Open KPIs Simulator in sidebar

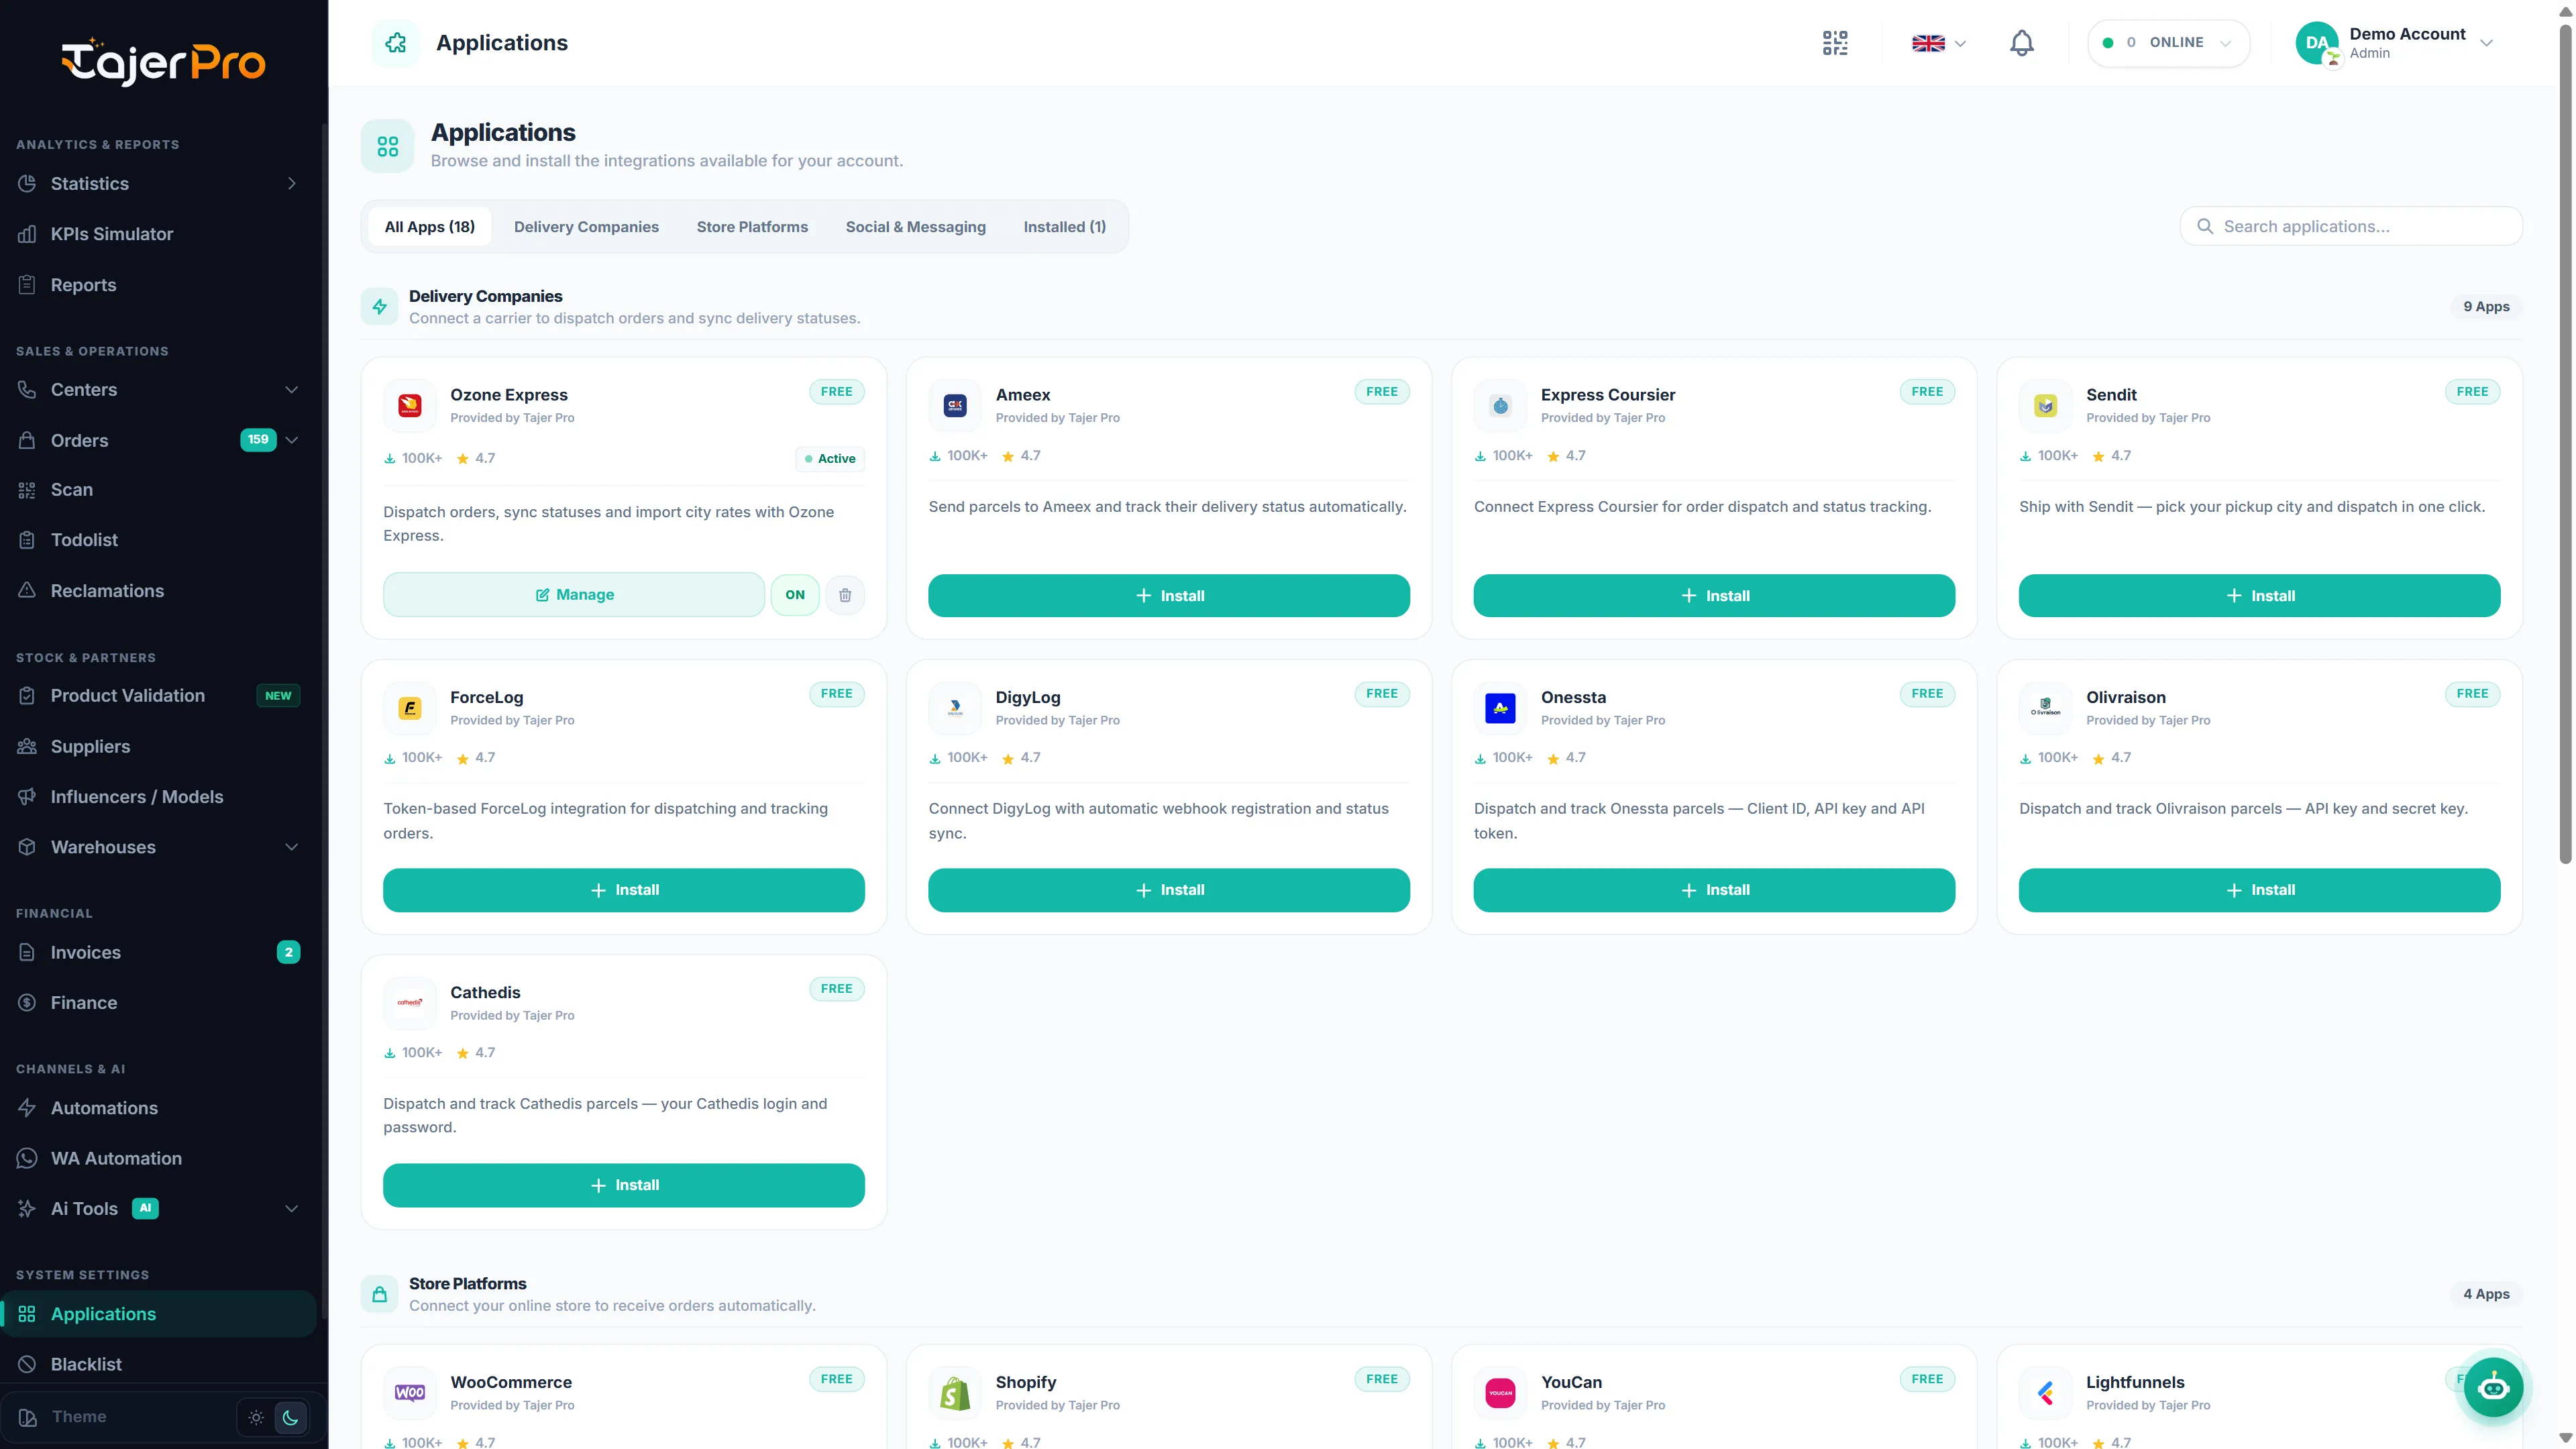point(158,234)
